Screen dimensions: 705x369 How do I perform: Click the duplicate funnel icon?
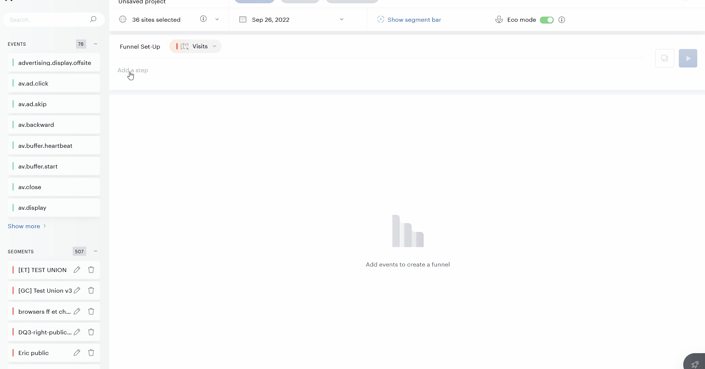(665, 58)
